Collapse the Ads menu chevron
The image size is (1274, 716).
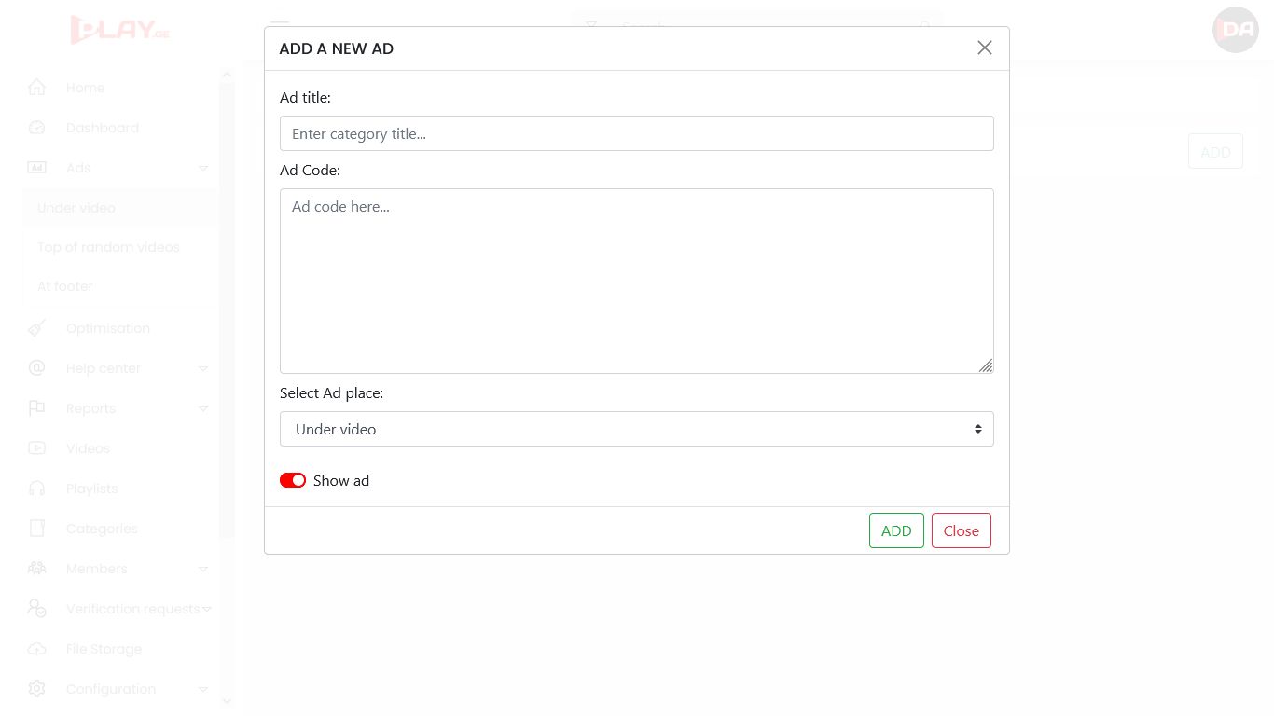[x=203, y=168]
